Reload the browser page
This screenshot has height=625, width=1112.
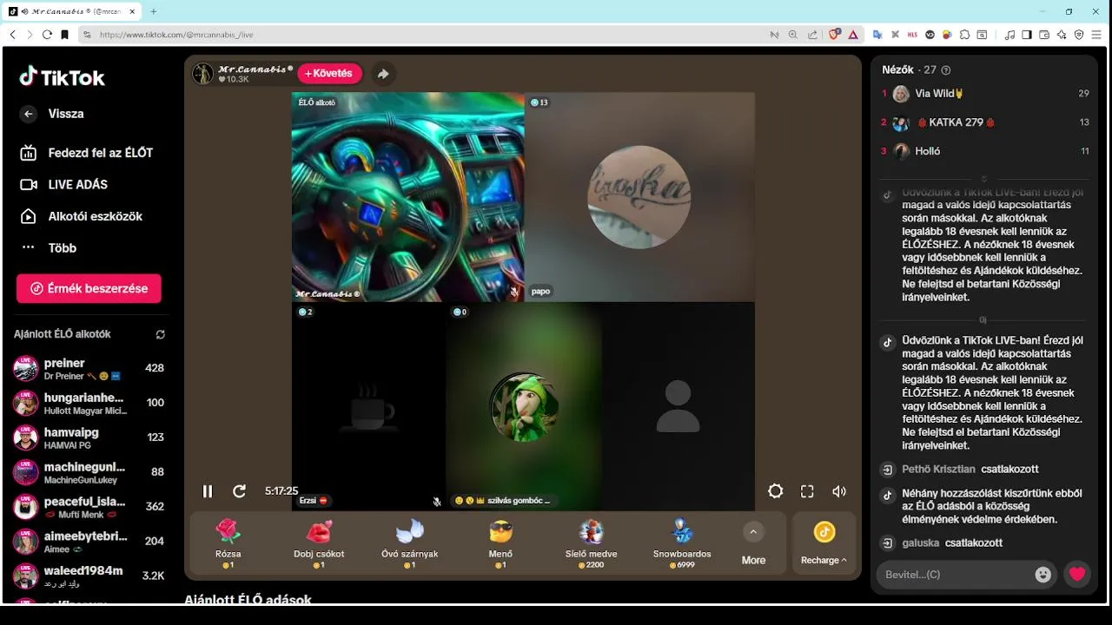[x=47, y=35]
